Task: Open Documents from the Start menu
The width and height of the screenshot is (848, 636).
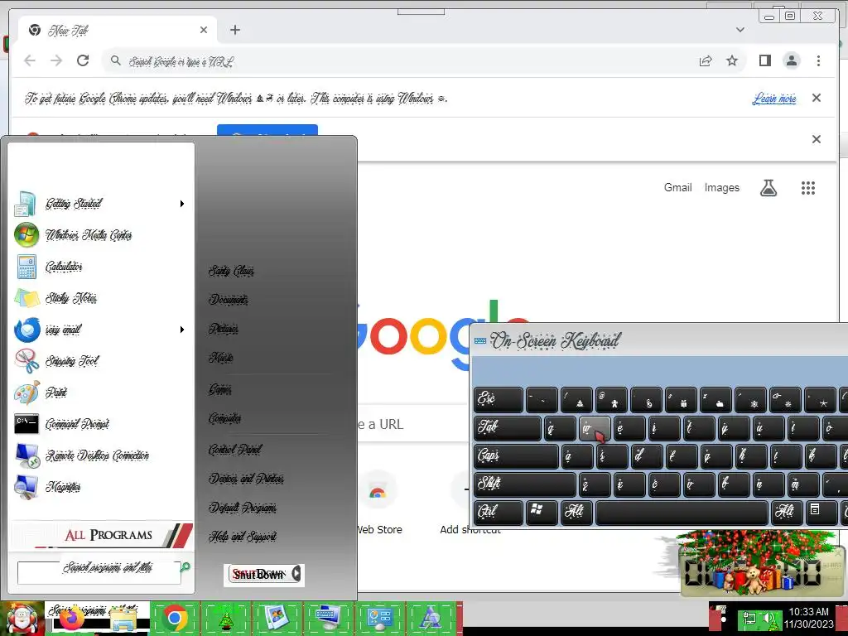Action: pyautogui.click(x=229, y=299)
